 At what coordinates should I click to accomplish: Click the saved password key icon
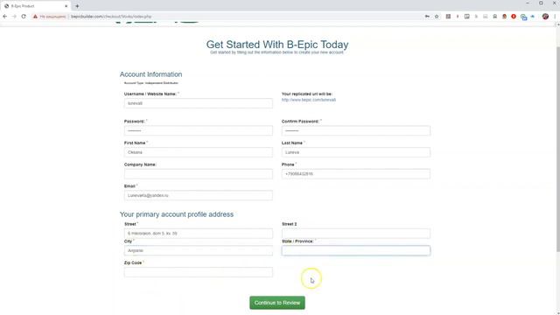[427, 17]
